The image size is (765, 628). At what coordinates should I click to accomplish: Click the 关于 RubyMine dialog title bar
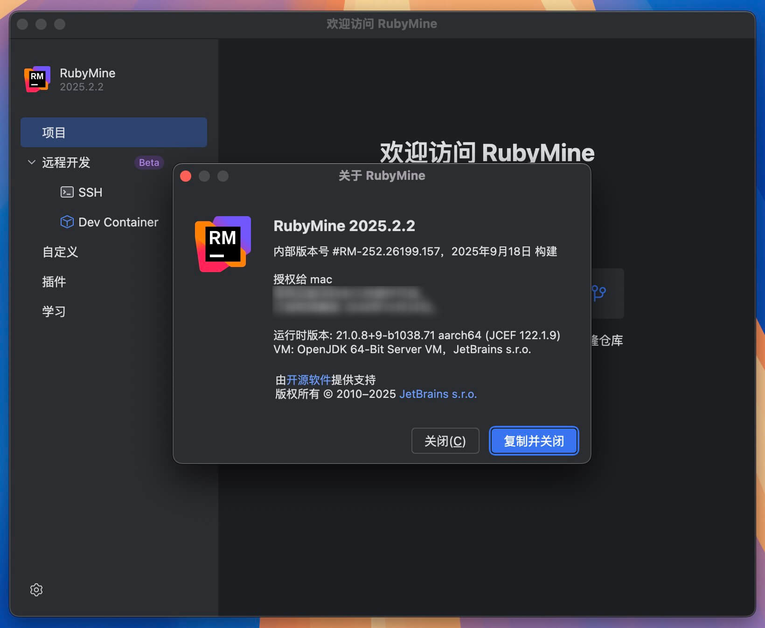(382, 176)
